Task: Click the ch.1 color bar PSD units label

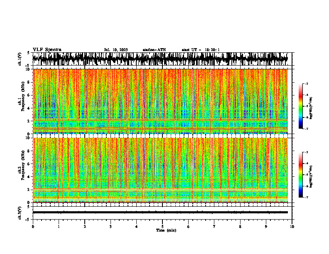Action: (311, 108)
